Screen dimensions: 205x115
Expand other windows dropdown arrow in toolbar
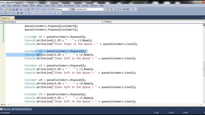134,9
